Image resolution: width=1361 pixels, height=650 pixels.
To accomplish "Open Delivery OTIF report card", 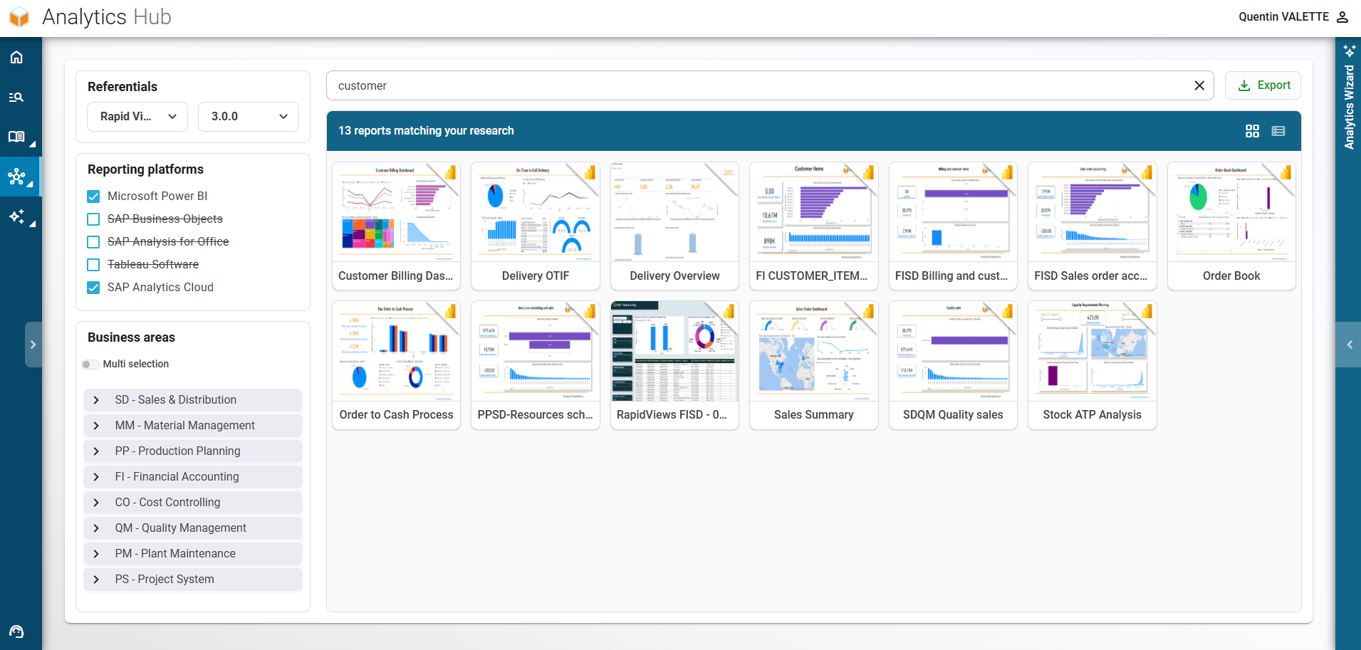I will tap(536, 226).
